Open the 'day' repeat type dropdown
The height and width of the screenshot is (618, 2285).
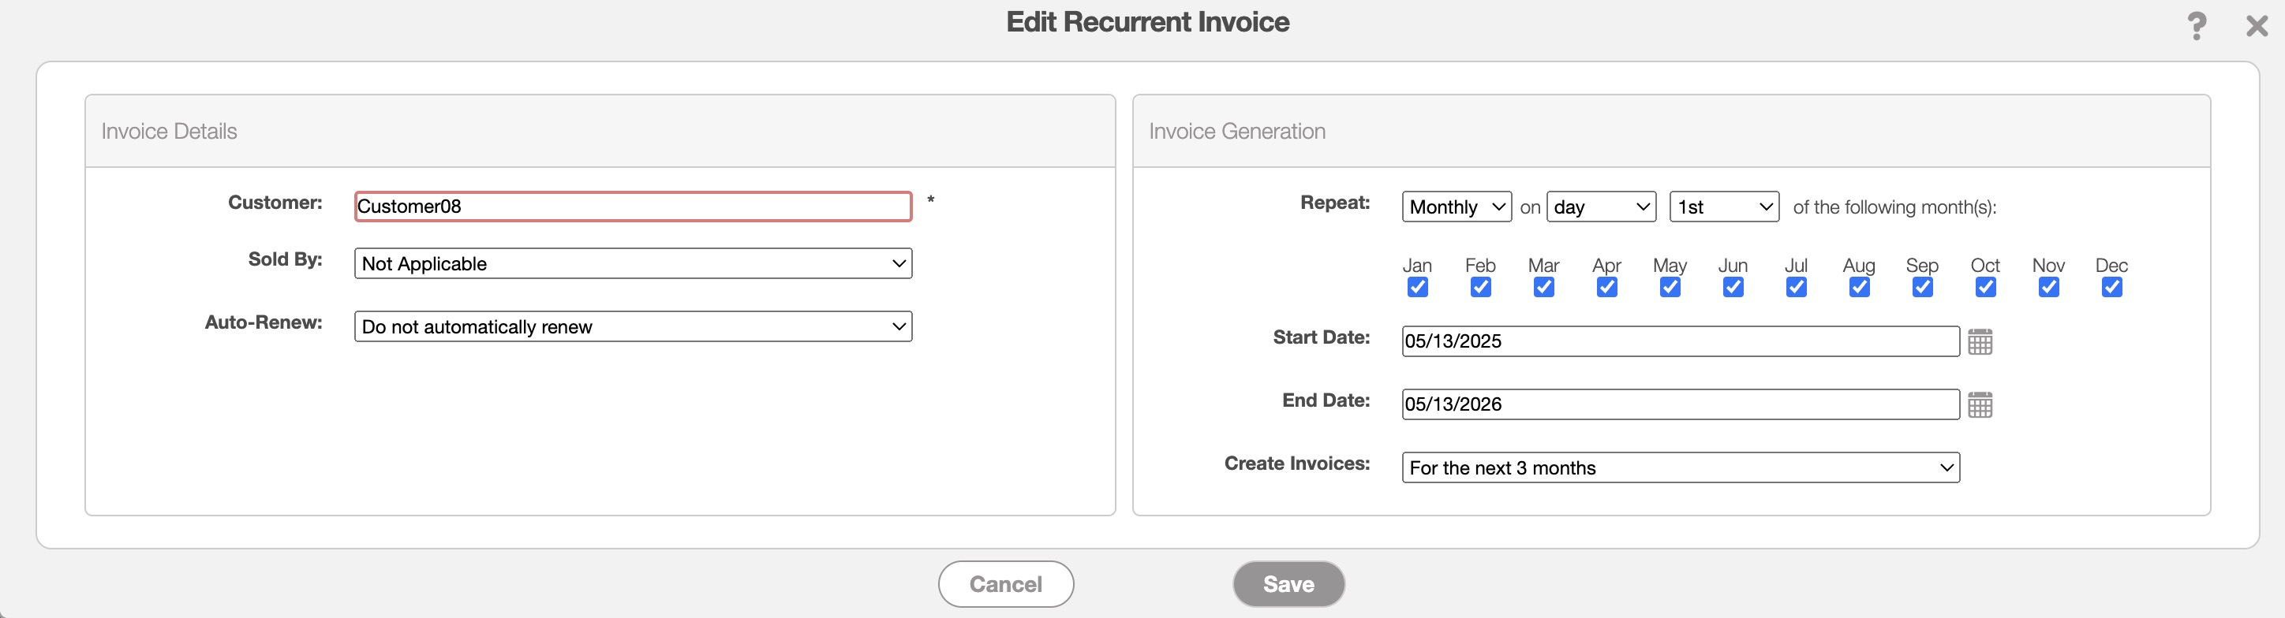[1601, 207]
